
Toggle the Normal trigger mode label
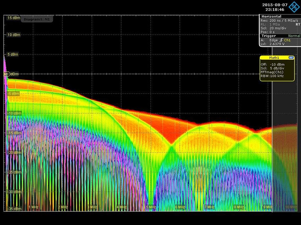click(294, 36)
